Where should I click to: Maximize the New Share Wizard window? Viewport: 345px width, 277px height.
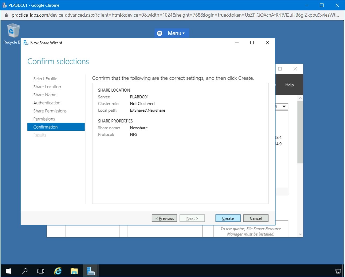(x=252, y=43)
